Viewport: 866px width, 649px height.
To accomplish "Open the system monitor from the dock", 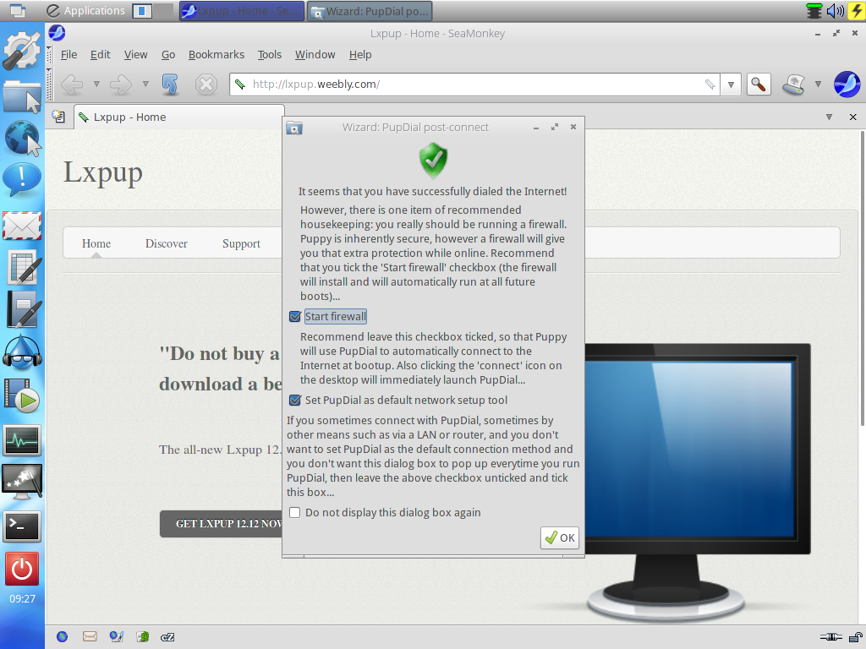I will (22, 440).
